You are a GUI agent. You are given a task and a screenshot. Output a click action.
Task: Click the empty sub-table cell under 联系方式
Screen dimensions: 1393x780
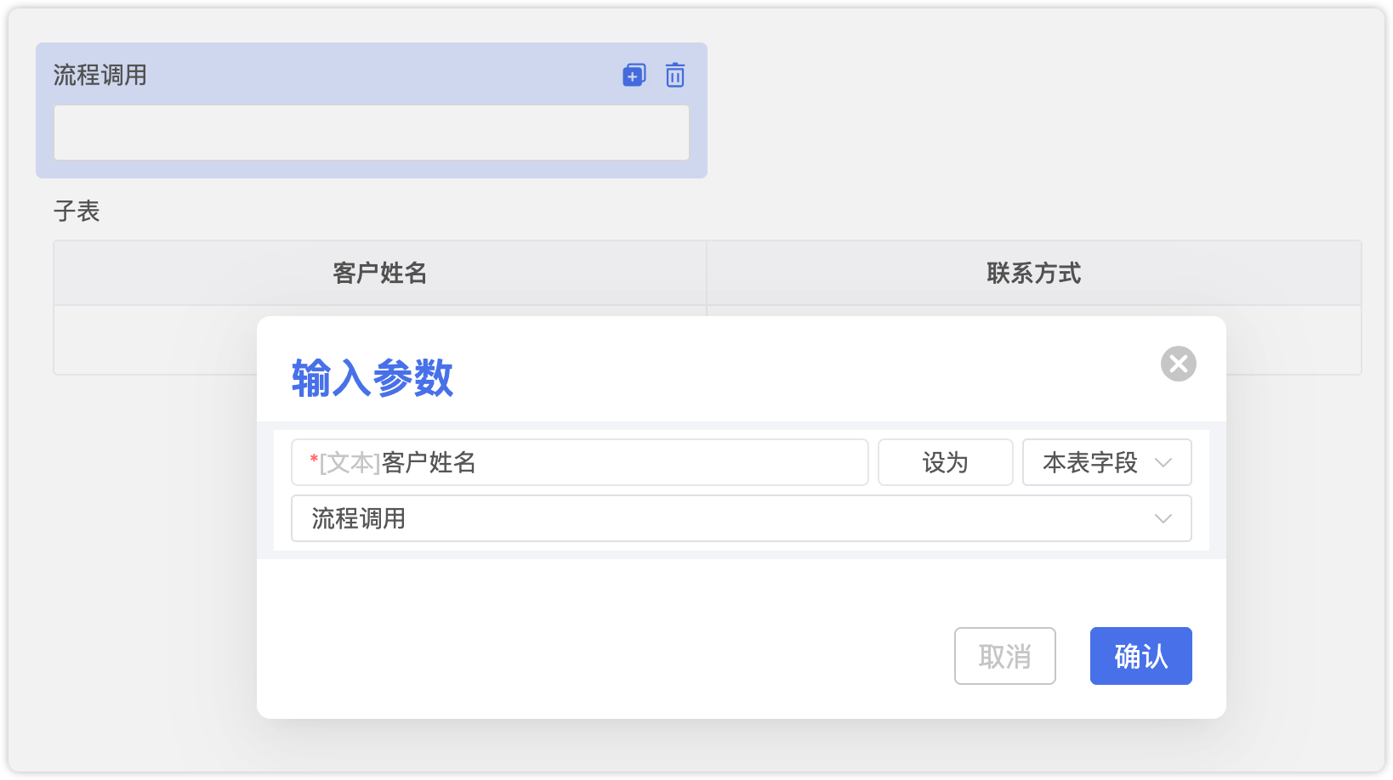click(1293, 340)
